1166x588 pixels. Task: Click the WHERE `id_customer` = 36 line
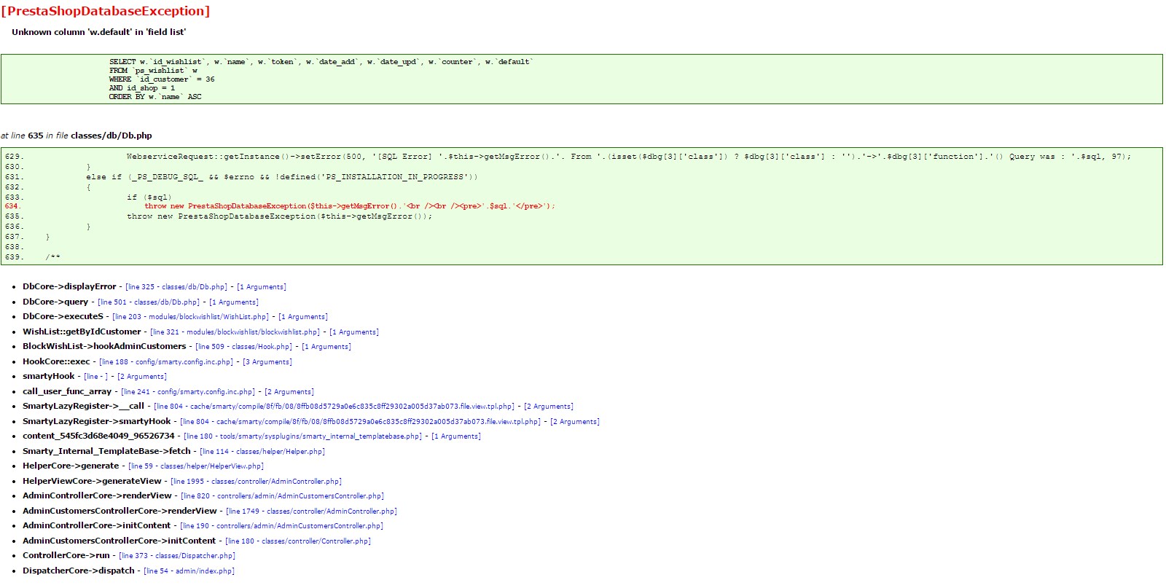pos(162,79)
